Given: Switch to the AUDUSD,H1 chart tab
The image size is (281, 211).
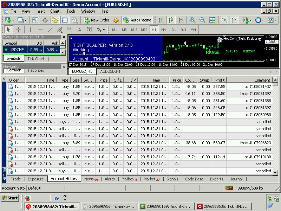Looking at the screenshot, I should point(110,71).
